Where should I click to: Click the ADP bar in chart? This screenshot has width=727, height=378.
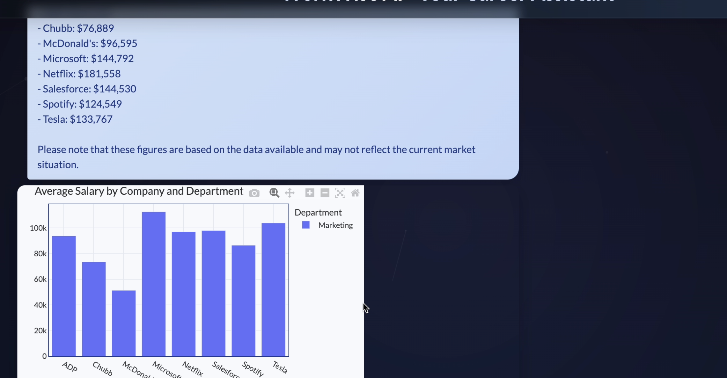click(64, 296)
